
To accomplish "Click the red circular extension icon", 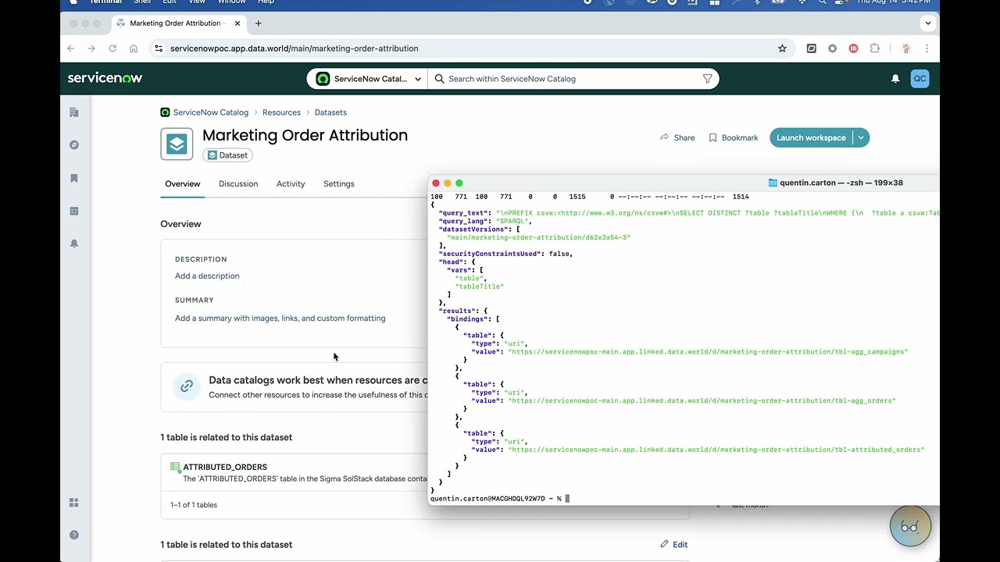I will [853, 48].
